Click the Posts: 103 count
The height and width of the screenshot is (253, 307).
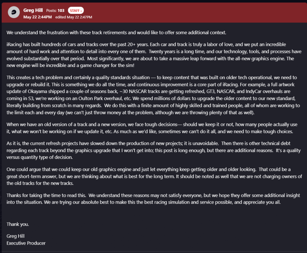coord(55,11)
